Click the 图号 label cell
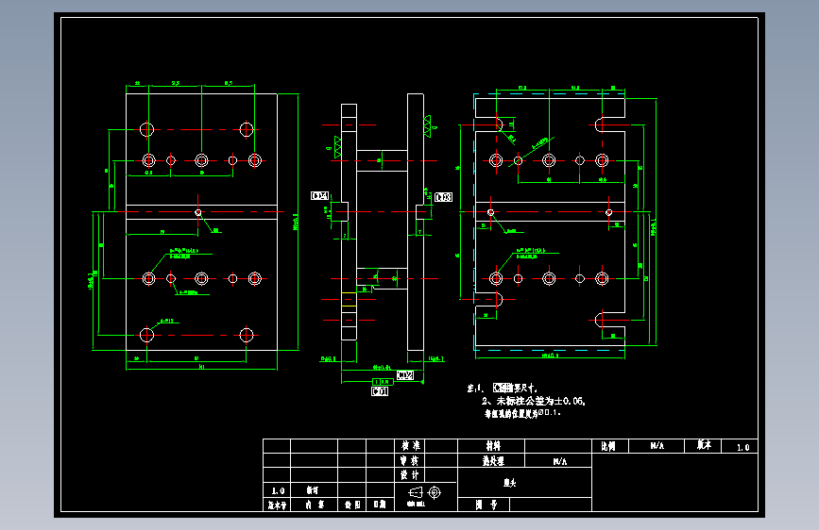819x530 pixels. pos(486,505)
